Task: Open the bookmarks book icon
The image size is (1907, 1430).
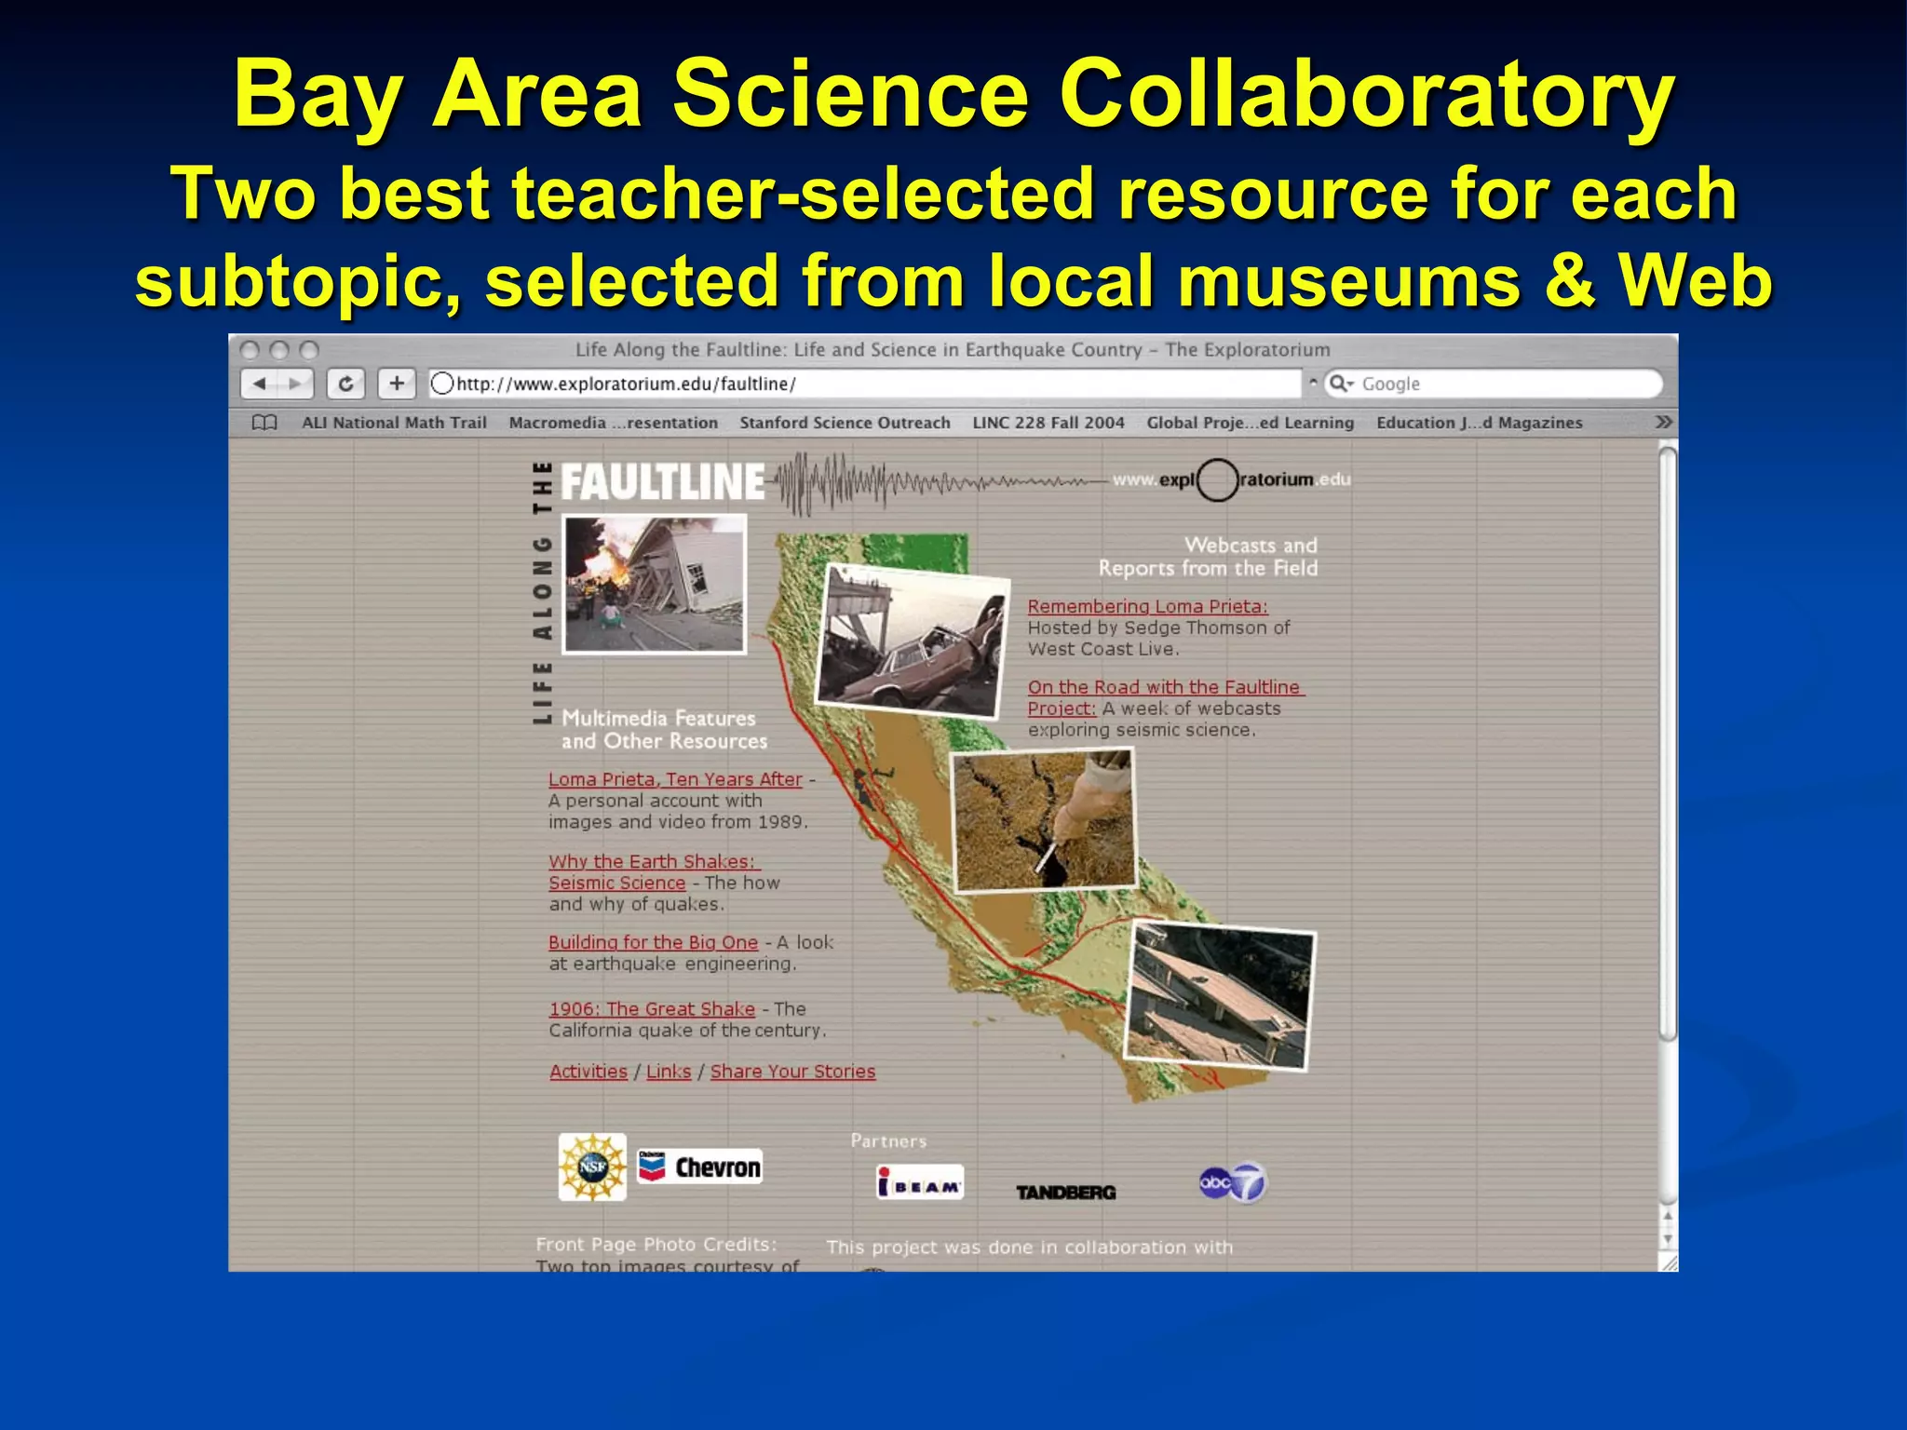Action: coord(264,423)
